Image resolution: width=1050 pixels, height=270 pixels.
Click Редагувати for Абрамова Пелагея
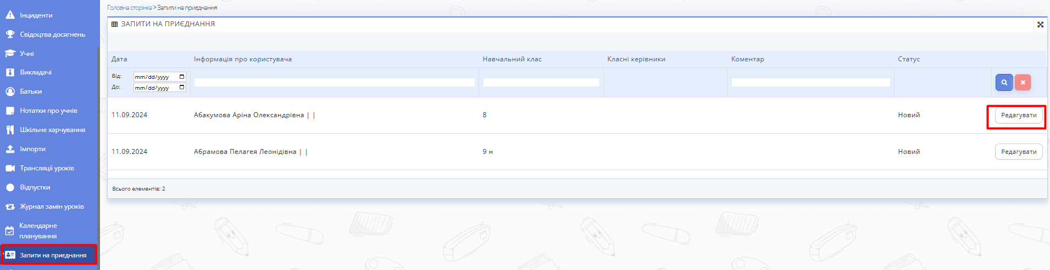point(1018,152)
